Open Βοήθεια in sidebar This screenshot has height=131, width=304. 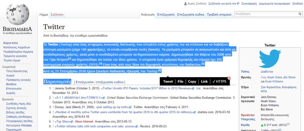[11, 84]
